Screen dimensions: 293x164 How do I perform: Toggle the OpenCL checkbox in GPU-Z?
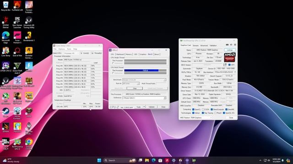(193, 109)
